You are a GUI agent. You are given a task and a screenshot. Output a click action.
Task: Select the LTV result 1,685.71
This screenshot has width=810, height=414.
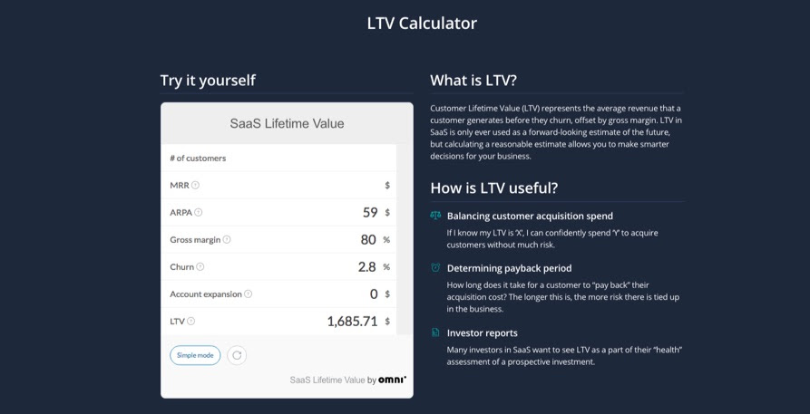tap(352, 321)
